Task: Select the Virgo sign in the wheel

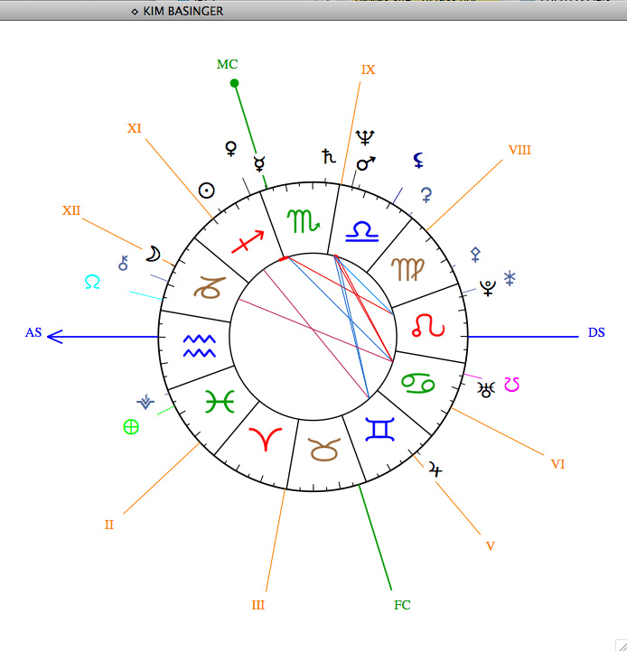Action: 407,269
